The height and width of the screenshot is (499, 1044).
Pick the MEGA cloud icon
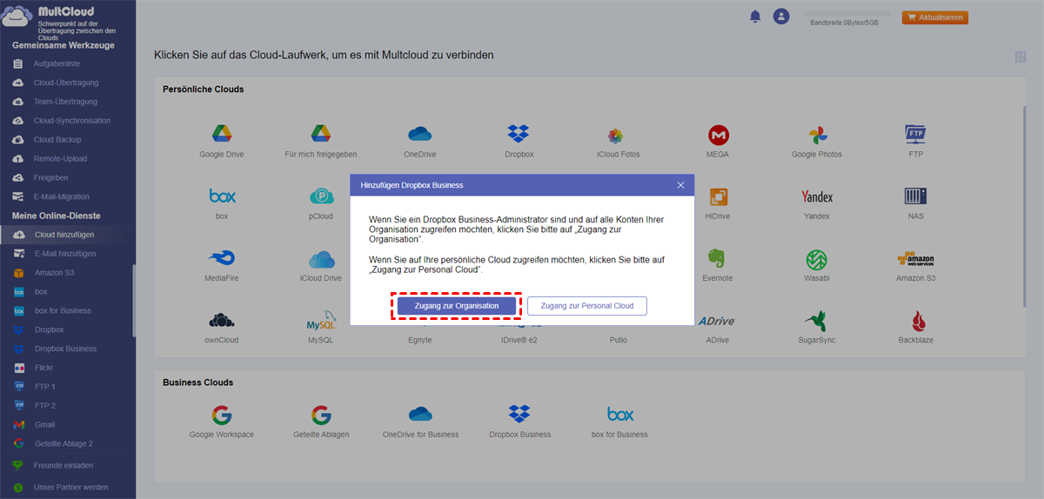(x=718, y=135)
